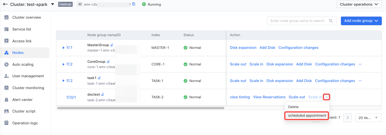The image size is (386, 135).
Task: Click the Operation logs sidebar icon
Action: click(x=7, y=123)
